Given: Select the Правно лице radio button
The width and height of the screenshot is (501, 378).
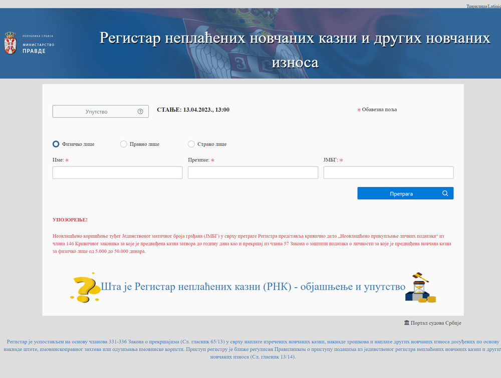Looking at the screenshot, I should point(123,144).
